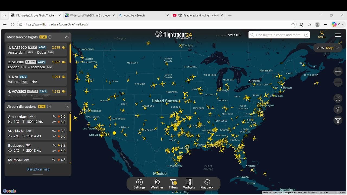Switch to Feathered and loving it tab

click(198, 15)
